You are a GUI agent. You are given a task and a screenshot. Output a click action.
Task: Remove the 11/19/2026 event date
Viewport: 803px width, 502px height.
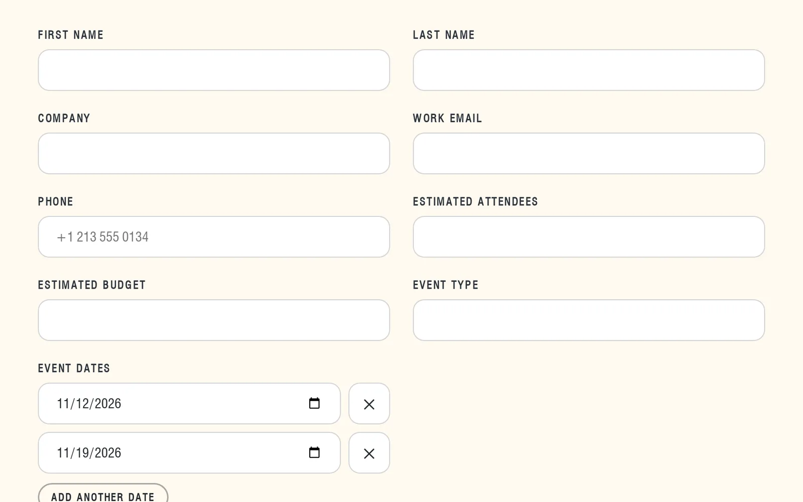369,453
